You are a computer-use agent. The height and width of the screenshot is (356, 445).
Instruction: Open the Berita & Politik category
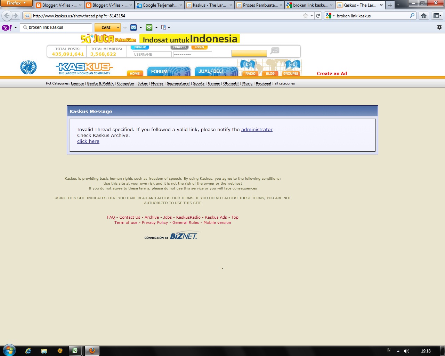[100, 83]
